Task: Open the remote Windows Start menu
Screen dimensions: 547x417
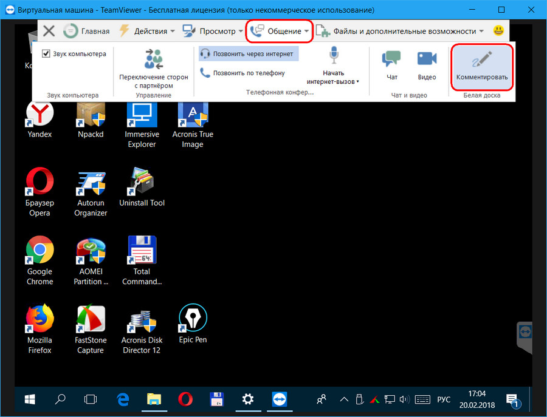Action: (x=30, y=399)
